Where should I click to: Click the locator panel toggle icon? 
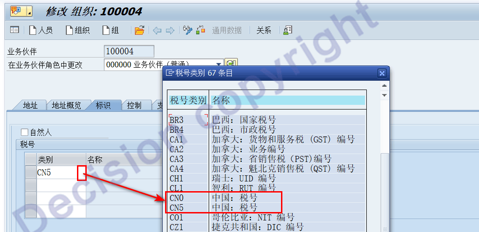[x=14, y=30]
